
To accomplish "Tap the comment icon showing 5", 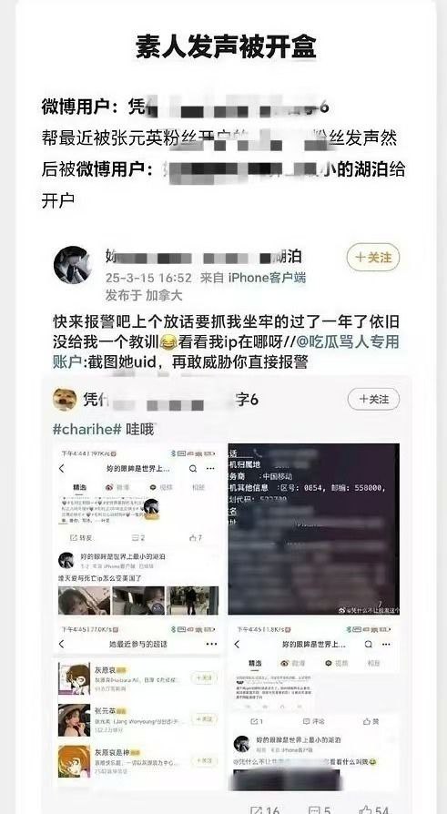I will click(x=320, y=809).
